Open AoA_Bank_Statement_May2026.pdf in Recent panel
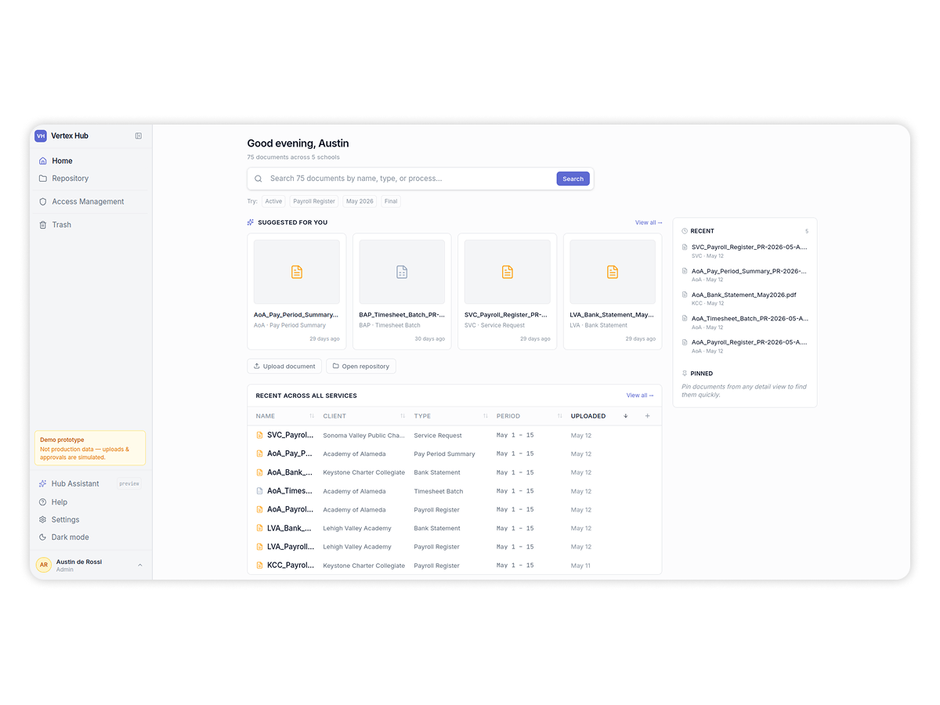Viewport: 940px width, 705px height. (745, 298)
